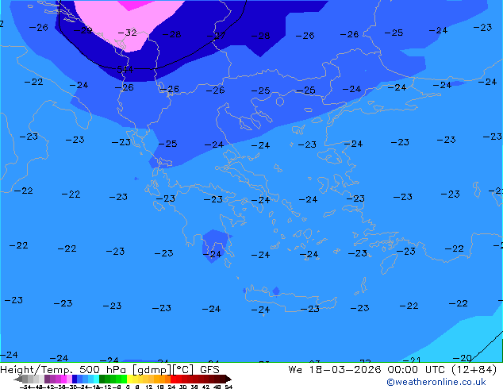
Task: Click the -20 temperature value
Action: 462,358
